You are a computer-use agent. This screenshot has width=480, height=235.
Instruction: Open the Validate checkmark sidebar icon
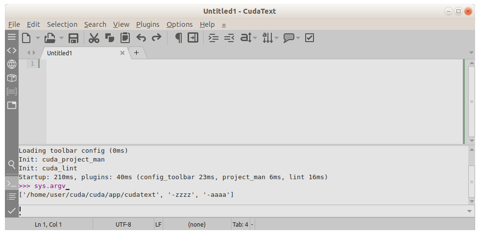[12, 211]
